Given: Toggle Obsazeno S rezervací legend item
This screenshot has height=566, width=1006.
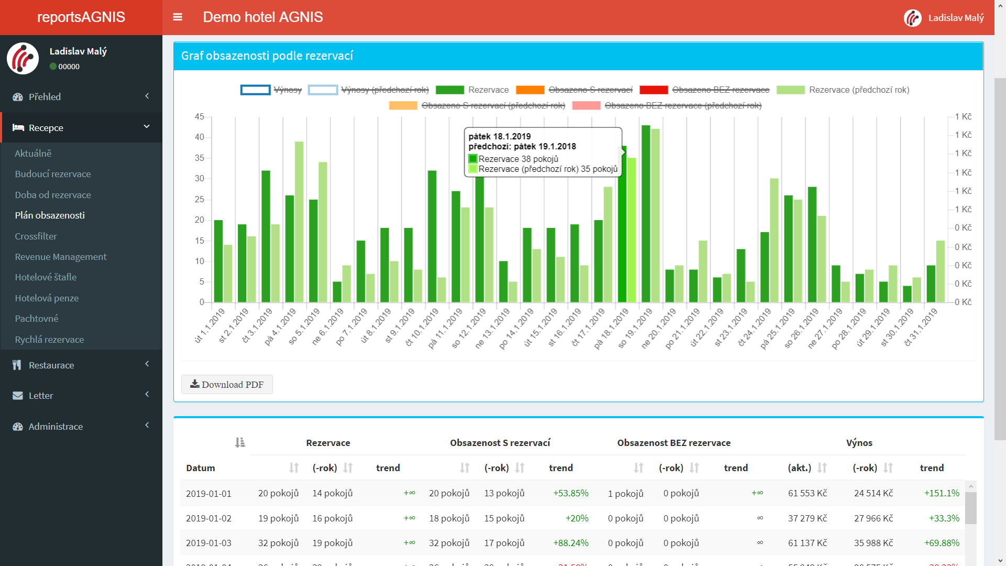Looking at the screenshot, I should tap(590, 90).
